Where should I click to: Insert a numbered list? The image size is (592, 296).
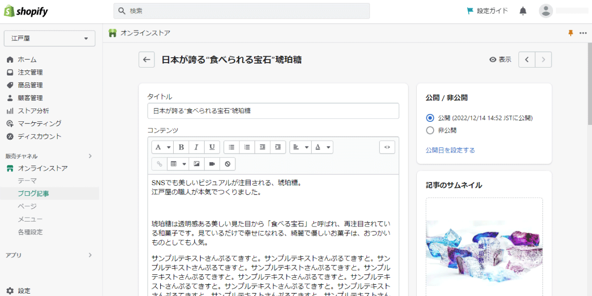click(247, 147)
